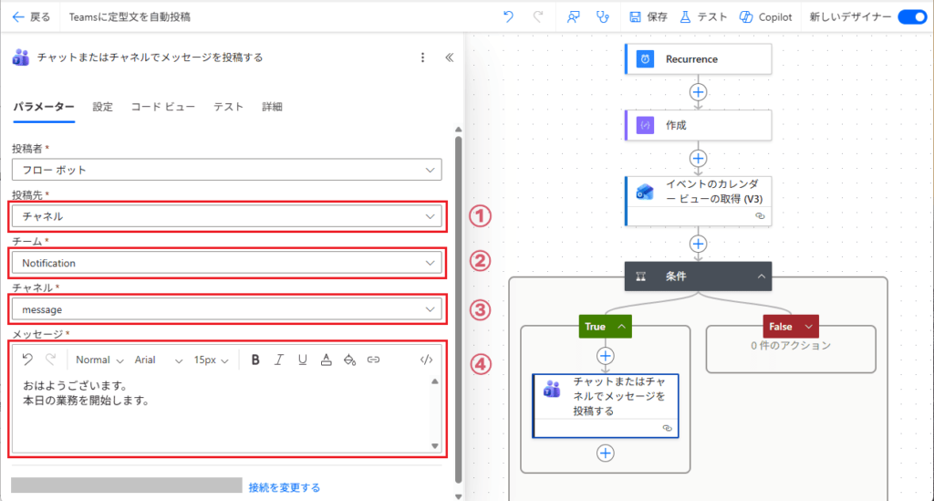Viewport: 934px width, 501px height.
Task: Open the 投稿先 dropdown showing チャネル
Action: tap(227, 216)
